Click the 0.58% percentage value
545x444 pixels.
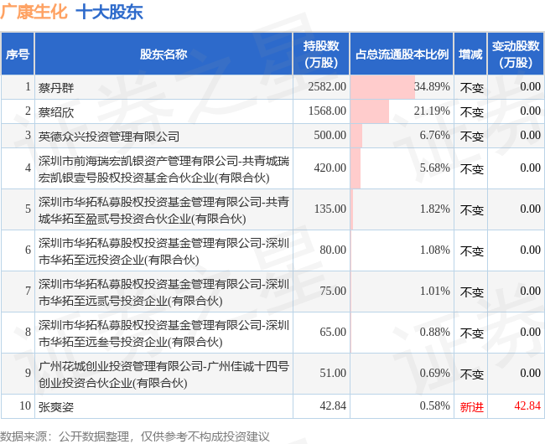[435, 405]
